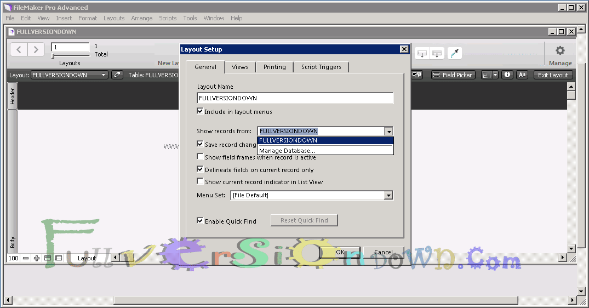Open the Show records from dropdown arrow
This screenshot has height=308, width=589.
click(389, 132)
